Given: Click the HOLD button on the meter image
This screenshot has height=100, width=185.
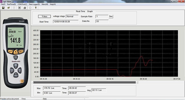Looking at the screenshot, I should 16,75.
